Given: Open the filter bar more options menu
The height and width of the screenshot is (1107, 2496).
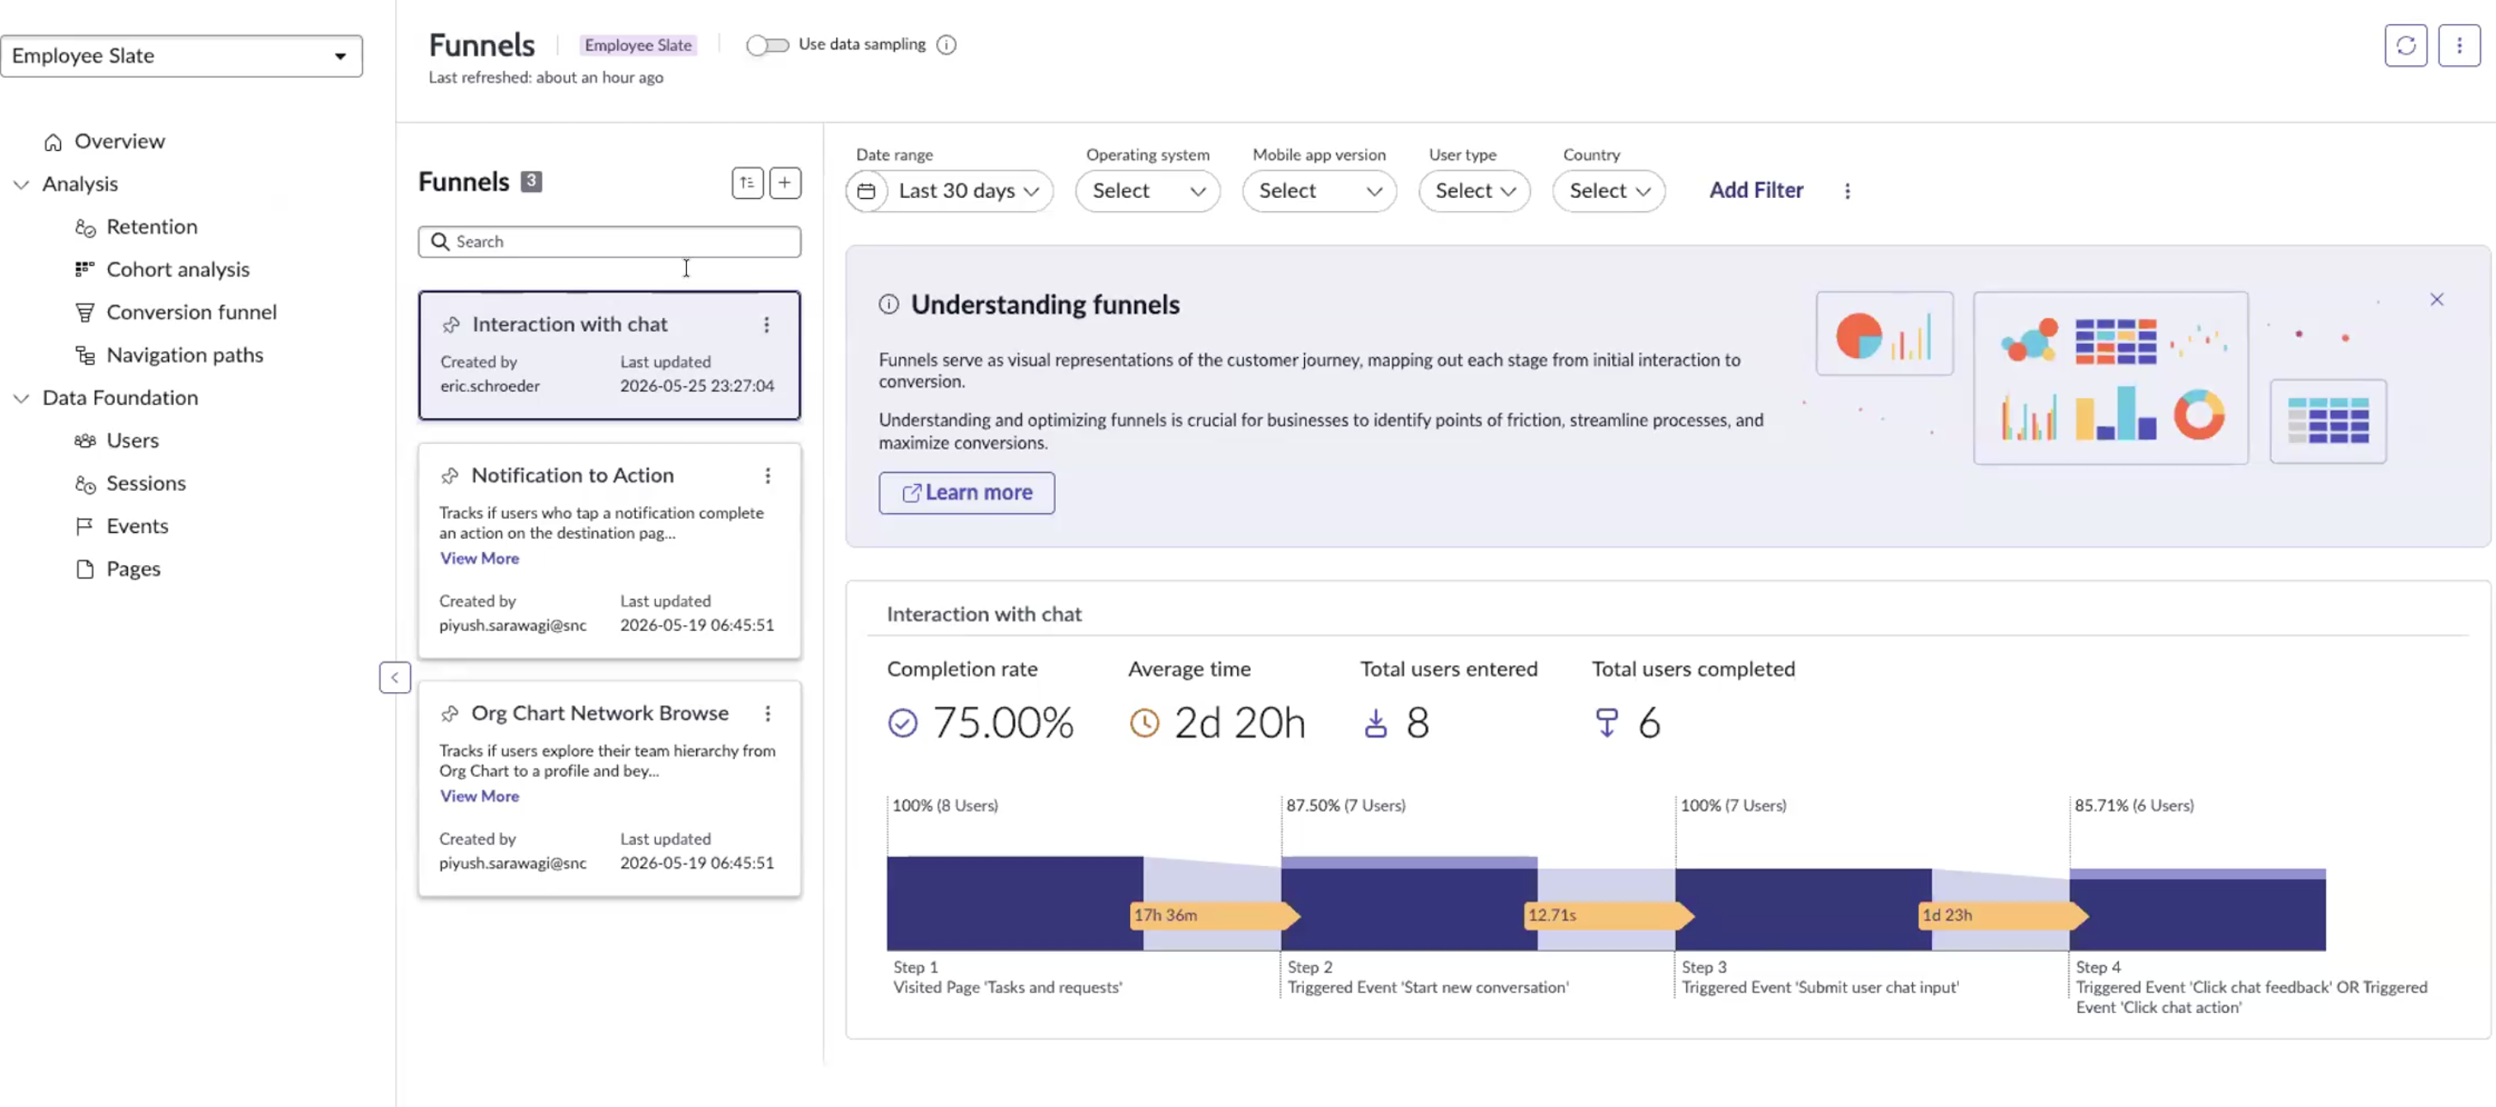Looking at the screenshot, I should pos(1847,191).
